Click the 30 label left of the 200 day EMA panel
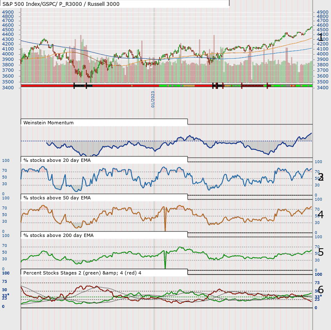331x330 pixels. tap(5, 259)
